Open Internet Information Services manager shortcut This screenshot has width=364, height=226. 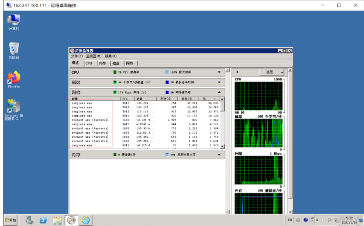pos(14,109)
